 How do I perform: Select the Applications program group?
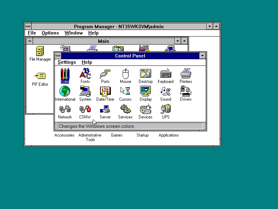169,135
